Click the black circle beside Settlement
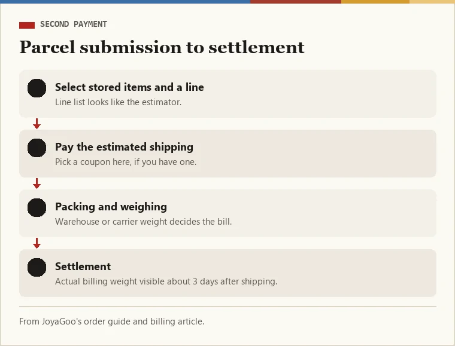Screen dimensions: 455x346 coord(37,268)
